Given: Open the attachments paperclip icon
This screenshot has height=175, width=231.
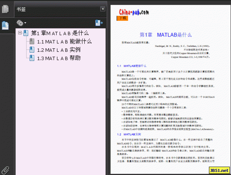Looking at the screenshot, I should [x=5, y=170].
